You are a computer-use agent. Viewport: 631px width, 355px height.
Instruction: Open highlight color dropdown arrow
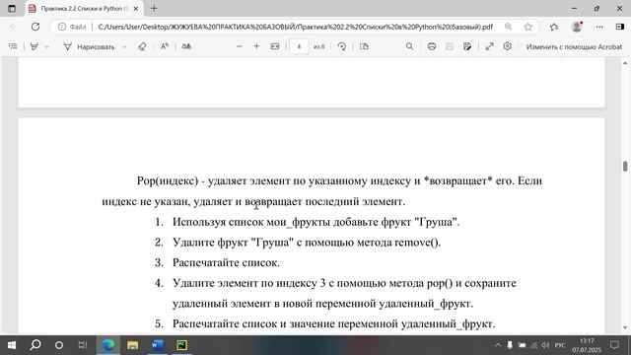[46, 47]
